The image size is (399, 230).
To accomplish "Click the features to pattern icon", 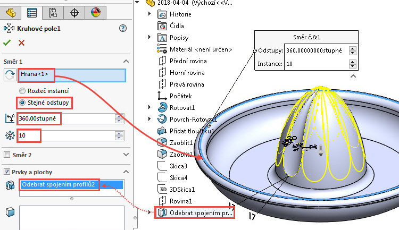I will click(10, 185).
